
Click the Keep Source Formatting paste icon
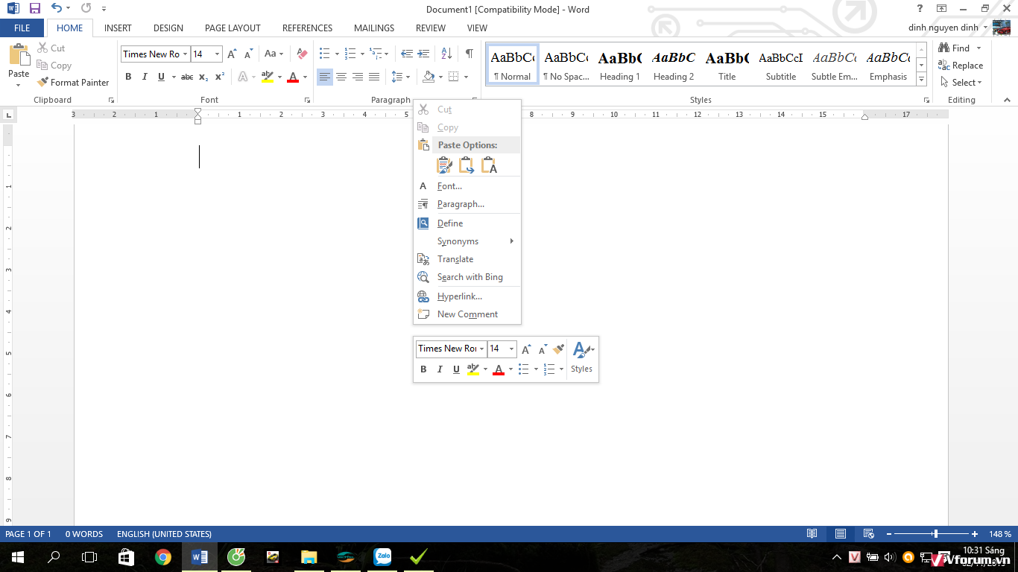coord(444,165)
